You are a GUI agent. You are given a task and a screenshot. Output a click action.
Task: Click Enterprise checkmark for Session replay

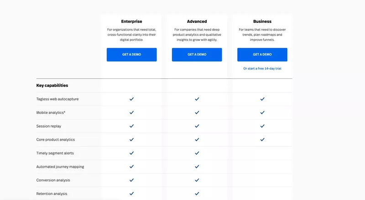coord(131,126)
